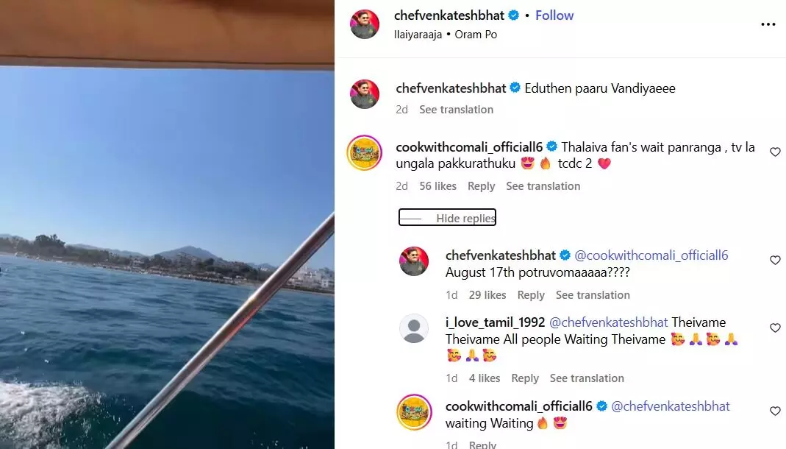This screenshot has height=449, width=786.
Task: Open the cookwithcomali_officiall6 avatar on the top comment
Action: (365, 152)
